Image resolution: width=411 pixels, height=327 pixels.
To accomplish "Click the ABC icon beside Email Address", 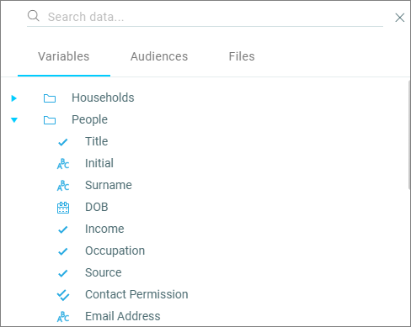I will tap(63, 317).
